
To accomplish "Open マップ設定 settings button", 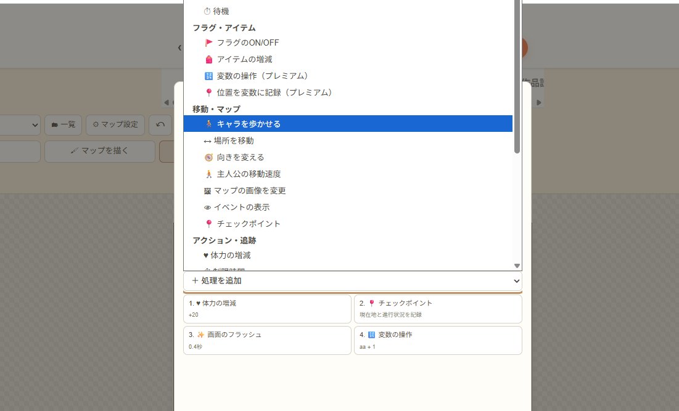I will pos(115,124).
